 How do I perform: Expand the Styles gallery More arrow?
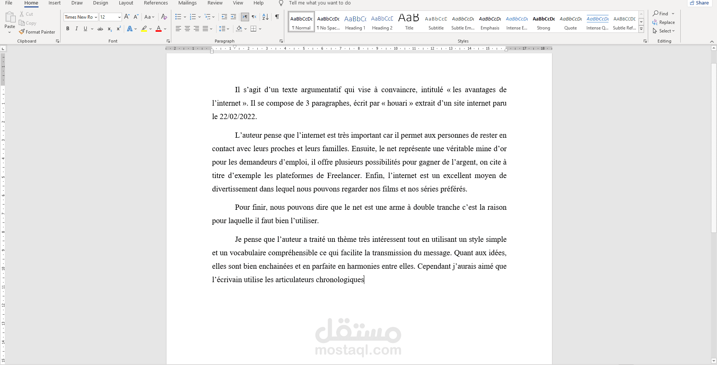641,29
